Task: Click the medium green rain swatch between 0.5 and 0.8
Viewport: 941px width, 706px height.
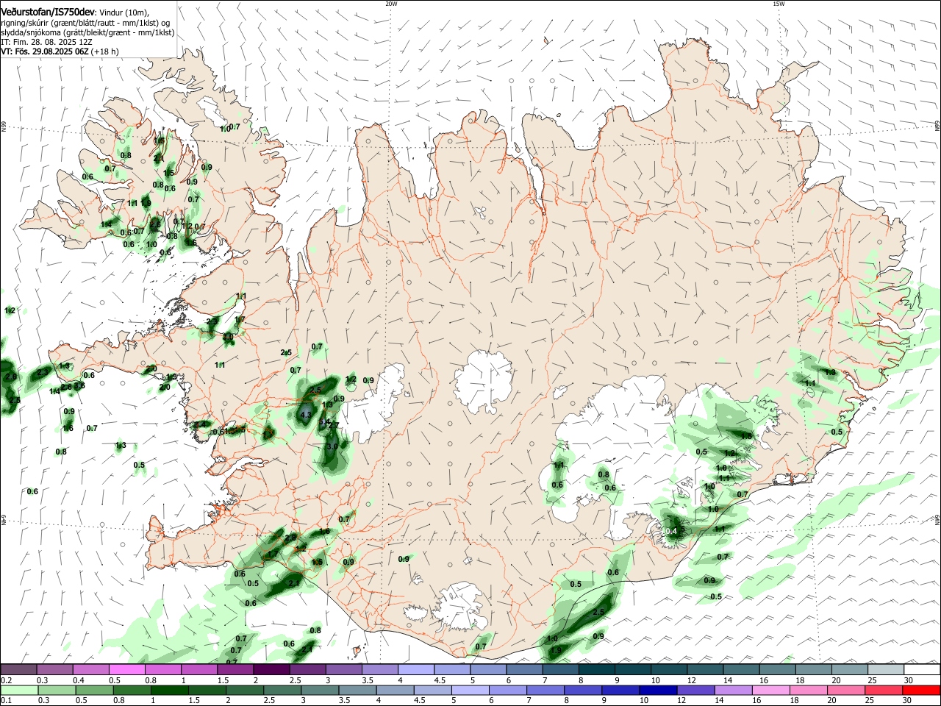Action: click(x=95, y=690)
